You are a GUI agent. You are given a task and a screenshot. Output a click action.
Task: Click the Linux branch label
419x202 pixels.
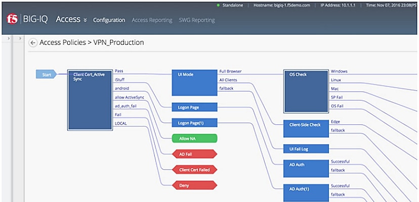[336, 80]
